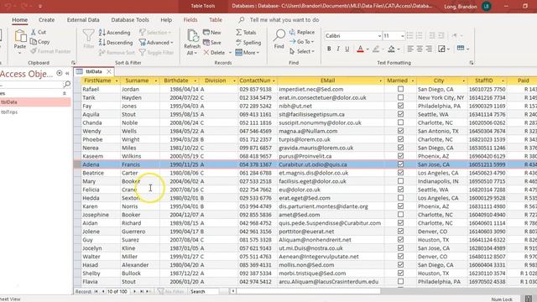Open the Create ribbon tab
This screenshot has width=537, height=302.
(x=47, y=20)
